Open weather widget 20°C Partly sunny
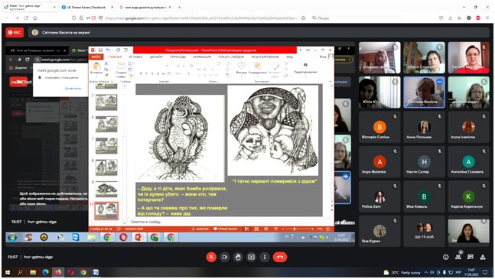This screenshot has width=495, height=279. tap(402, 272)
